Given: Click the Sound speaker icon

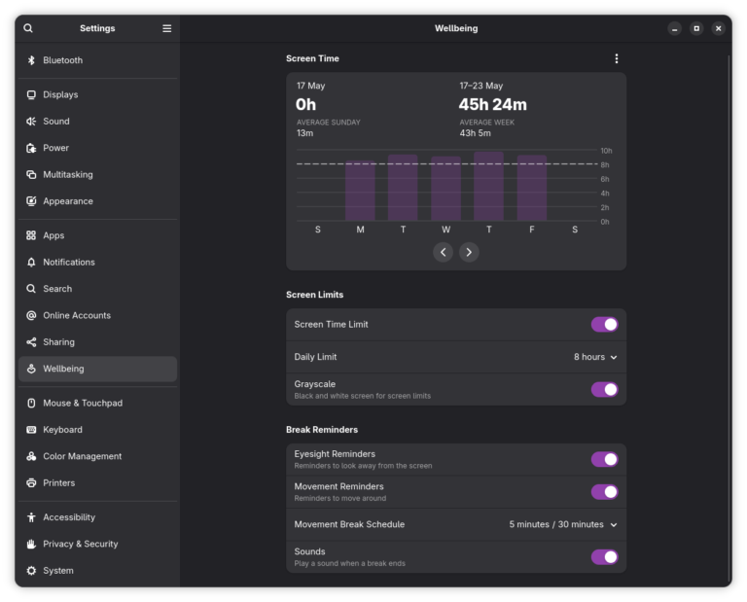Looking at the screenshot, I should tap(31, 121).
